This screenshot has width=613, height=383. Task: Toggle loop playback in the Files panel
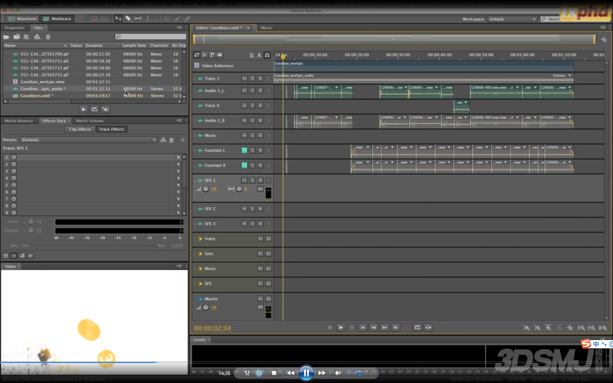pyautogui.click(x=95, y=109)
